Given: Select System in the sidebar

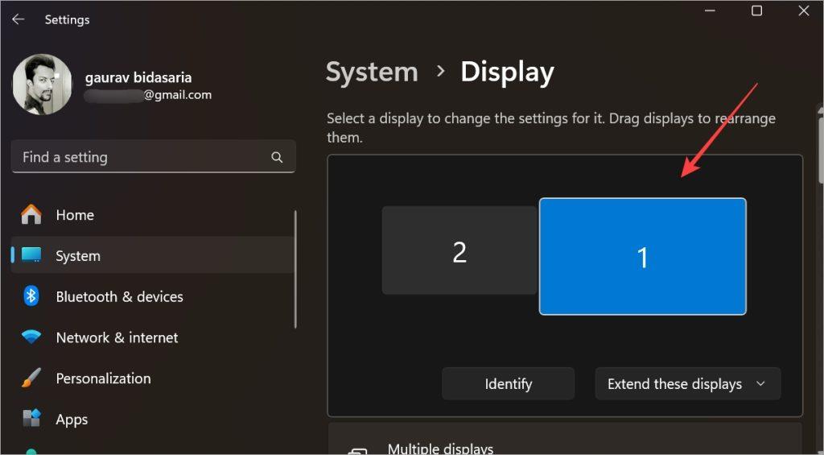Looking at the screenshot, I should click(x=152, y=255).
